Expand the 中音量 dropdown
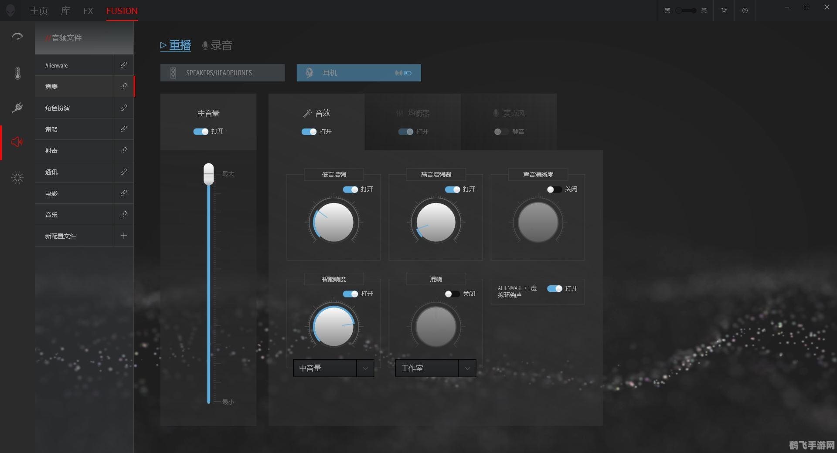 point(365,368)
